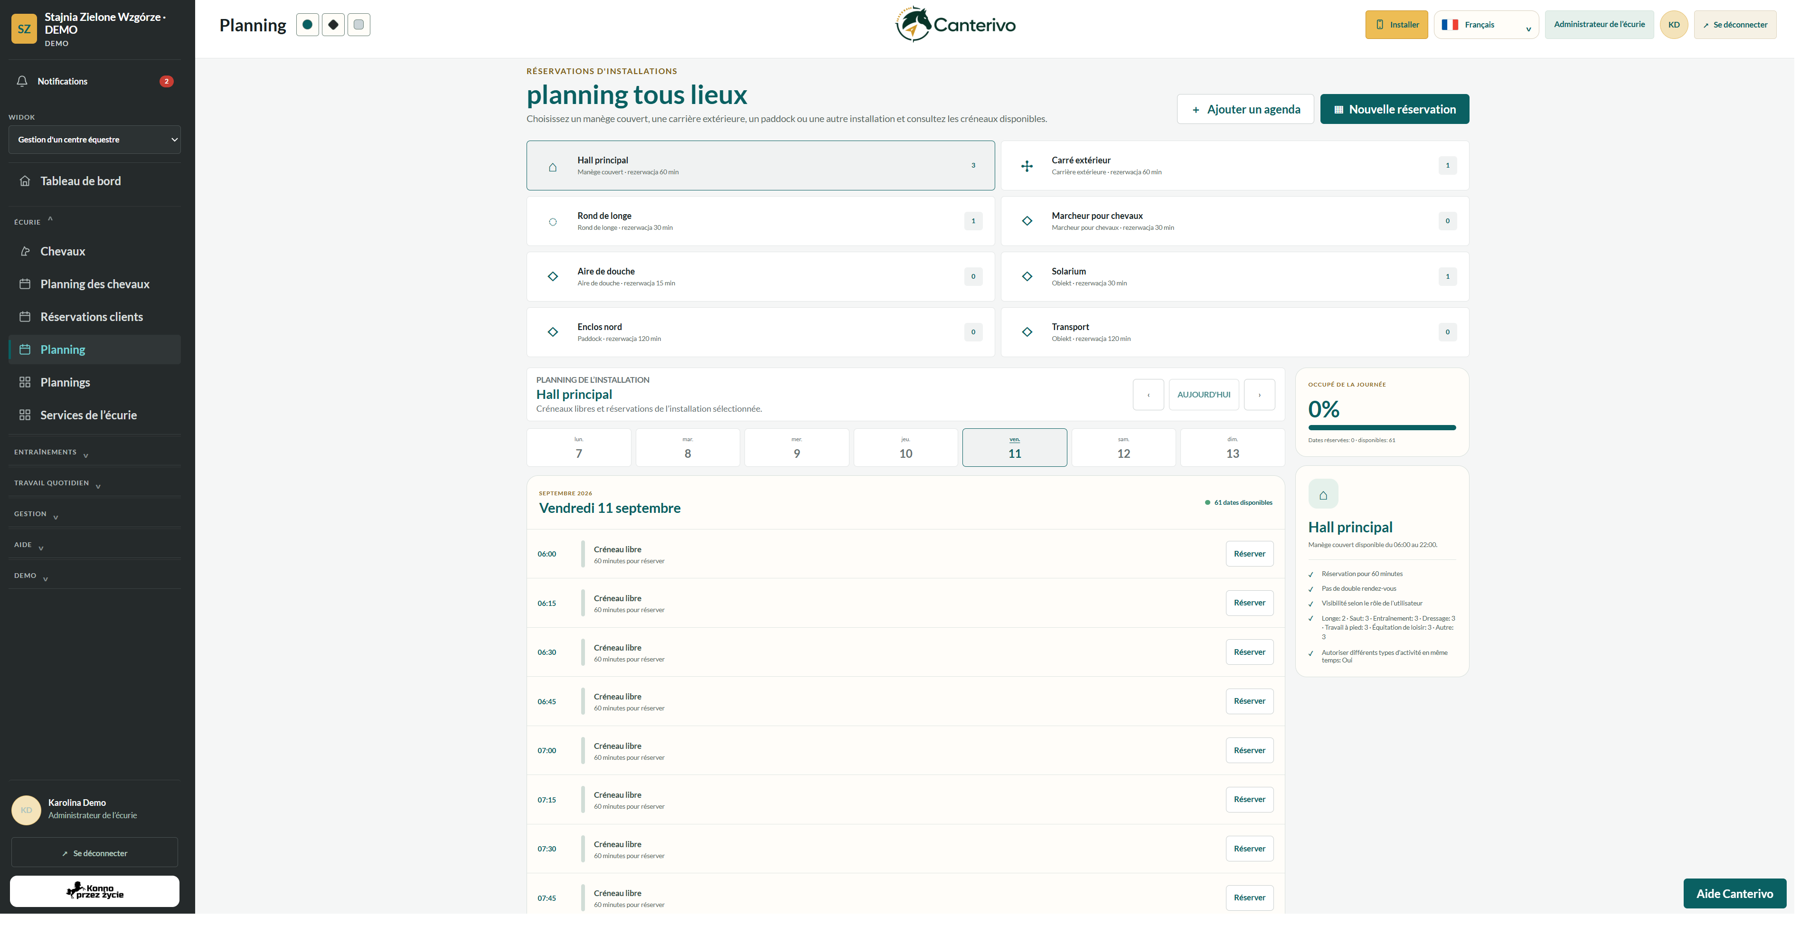Select the rounded-square theme icon beside Planning

359,25
